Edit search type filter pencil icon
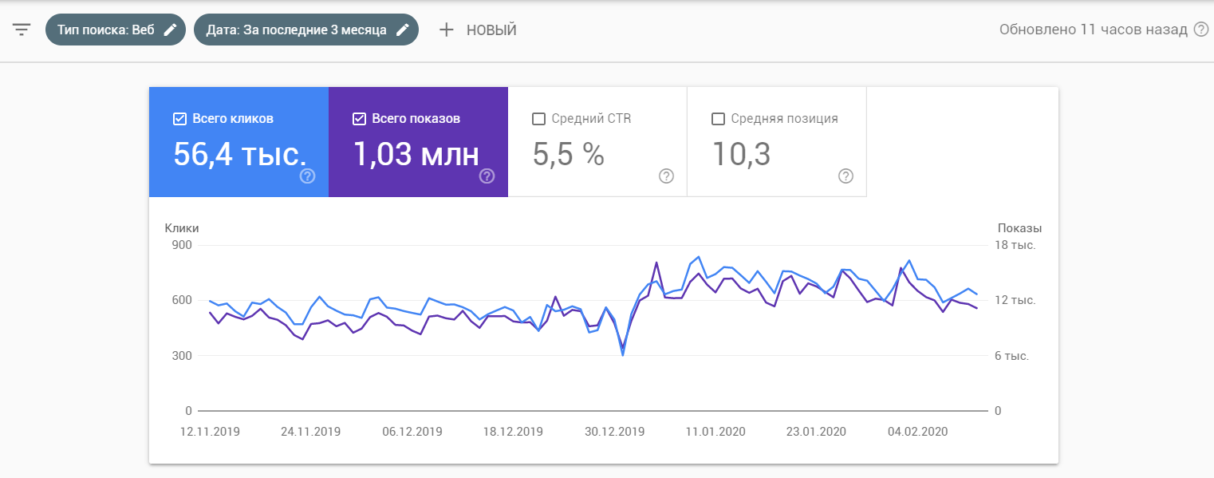The width and height of the screenshot is (1214, 478). [170, 30]
